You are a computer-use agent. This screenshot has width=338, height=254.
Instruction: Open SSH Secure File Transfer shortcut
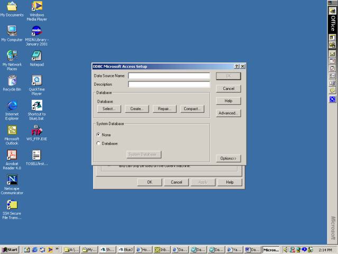(x=12, y=210)
